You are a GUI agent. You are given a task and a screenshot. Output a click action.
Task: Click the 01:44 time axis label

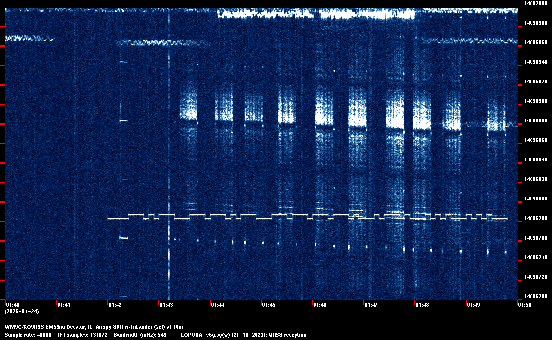tap(217, 305)
